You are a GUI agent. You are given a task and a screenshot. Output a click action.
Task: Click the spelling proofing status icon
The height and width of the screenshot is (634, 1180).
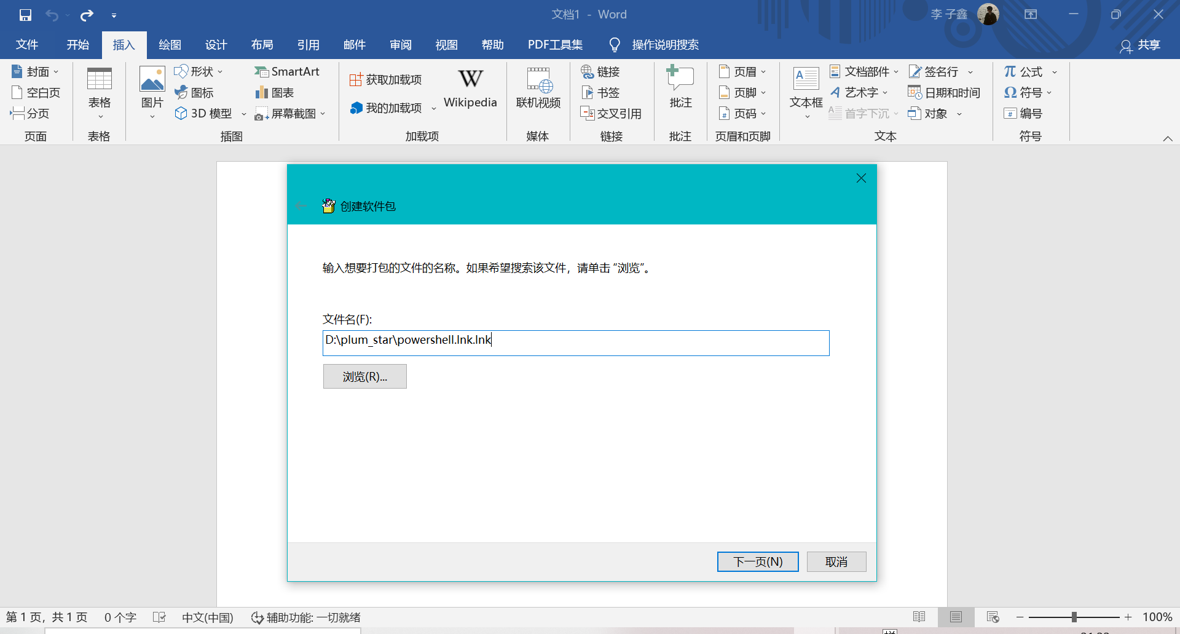click(x=159, y=617)
